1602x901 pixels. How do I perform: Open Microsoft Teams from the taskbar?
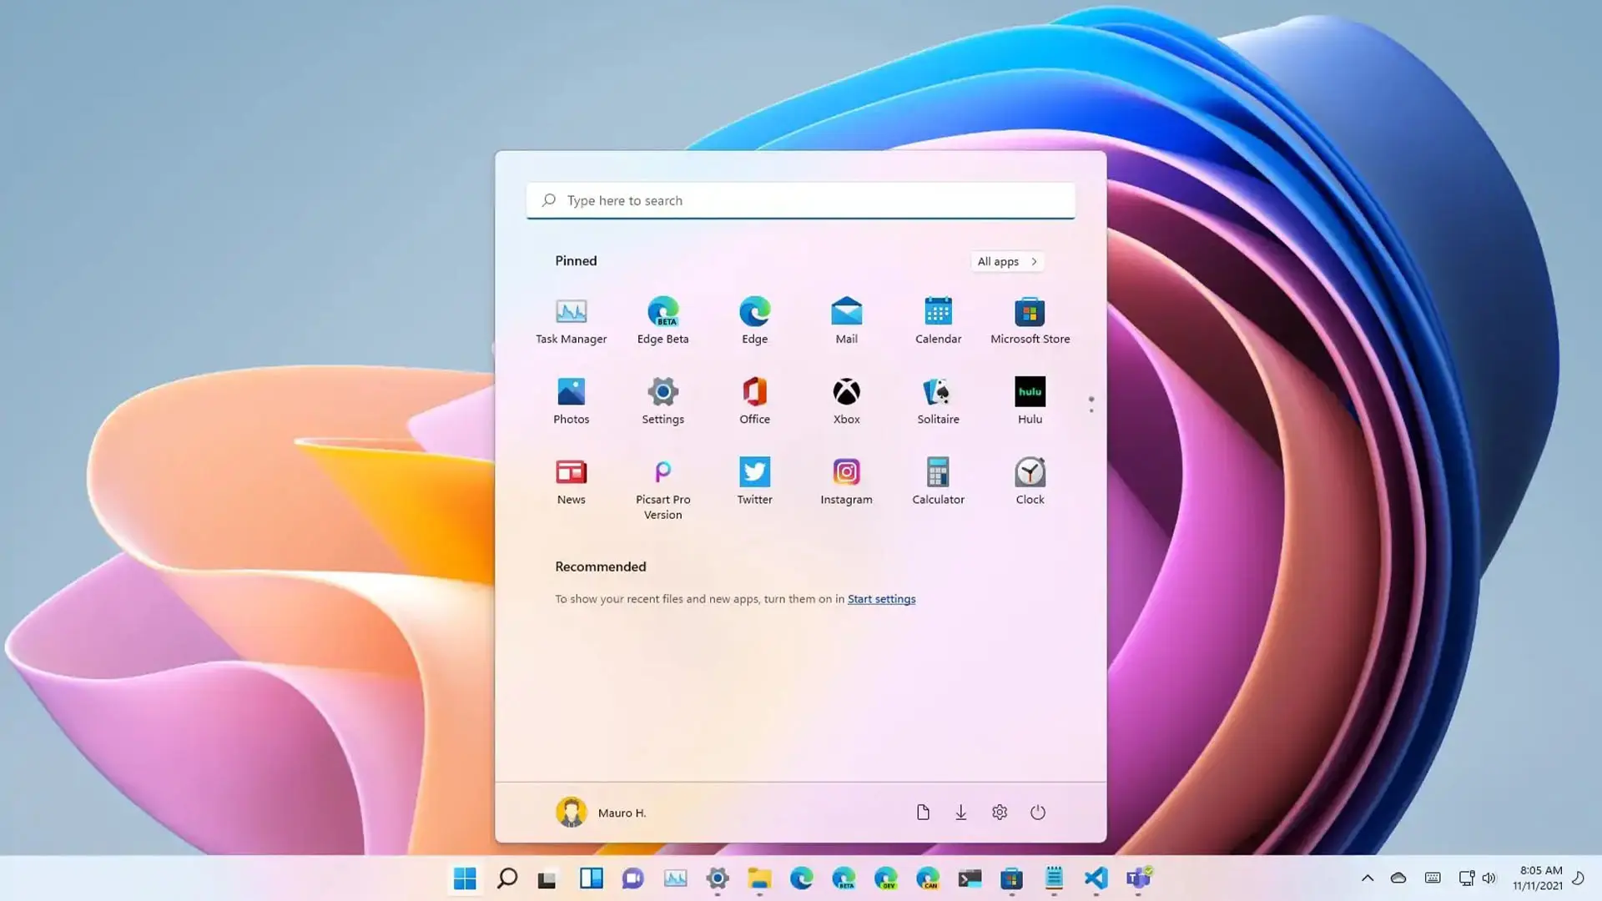click(x=1138, y=878)
